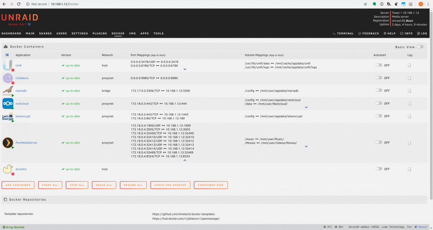Toggle the Basic View switch
Screen dimensions: 433x230
(x=420, y=47)
